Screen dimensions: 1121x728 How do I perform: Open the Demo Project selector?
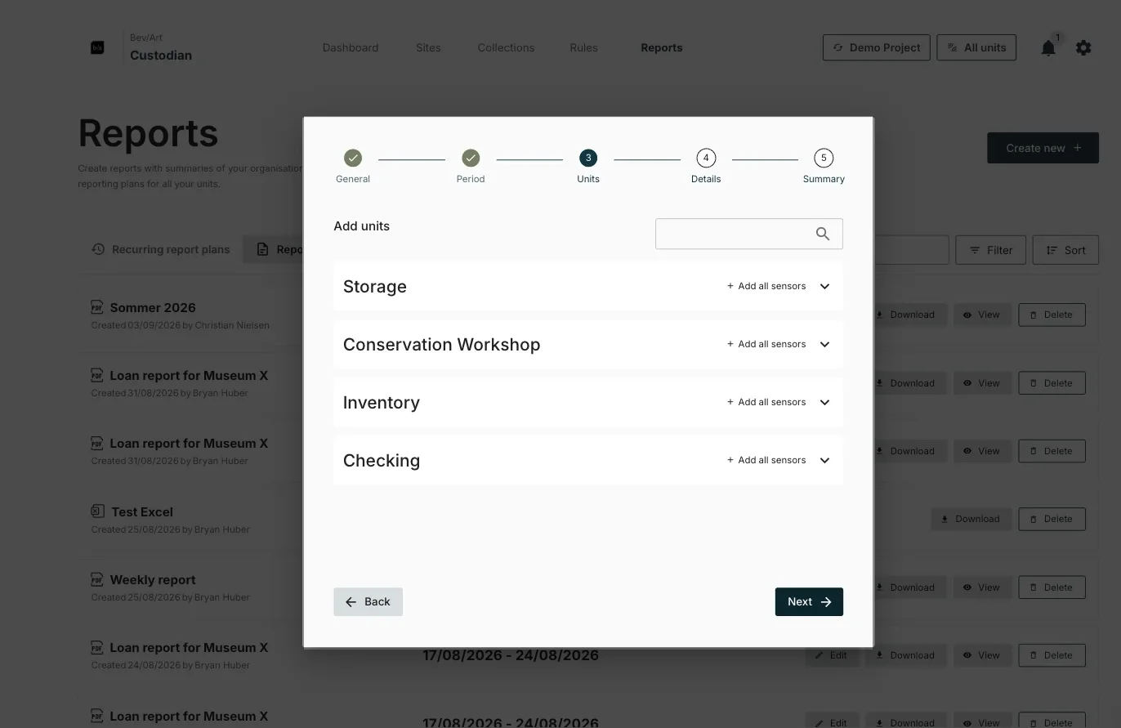coord(877,48)
